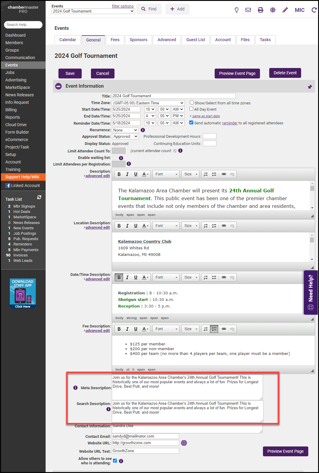The image size is (319, 473).
Task: Open the envelope mail icon in top bar
Action: [248, 10]
